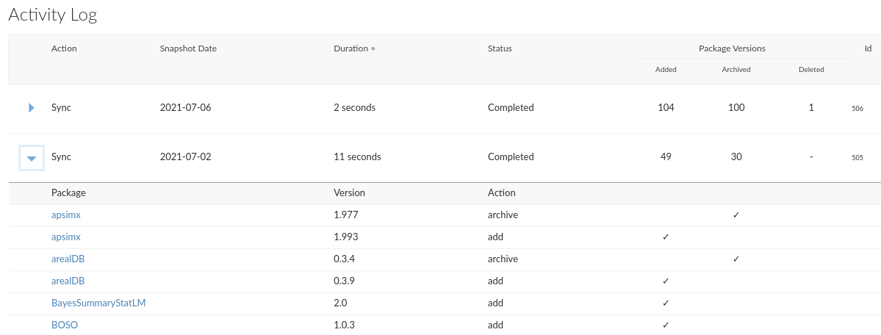Click version 2.0 cell for BayesSummaryStatLM
Image resolution: width=881 pixels, height=335 pixels.
pyautogui.click(x=340, y=303)
